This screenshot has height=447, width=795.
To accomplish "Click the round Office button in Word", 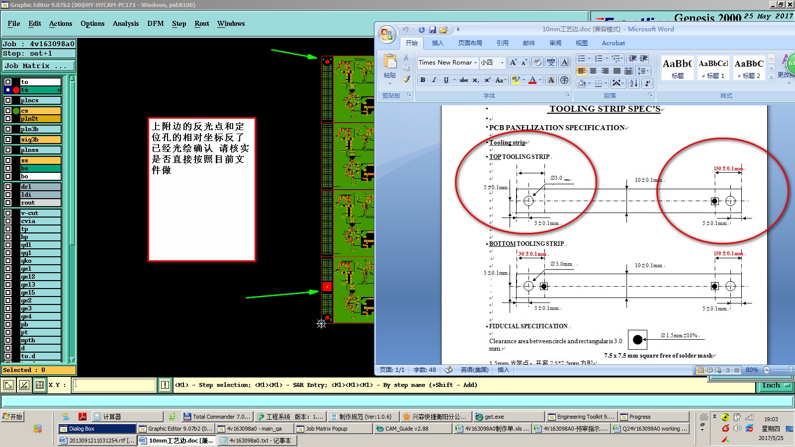I will click(386, 34).
